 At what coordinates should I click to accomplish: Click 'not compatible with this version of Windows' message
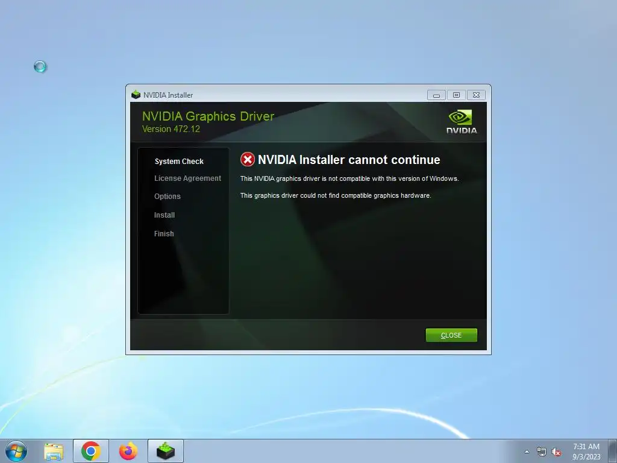click(349, 178)
